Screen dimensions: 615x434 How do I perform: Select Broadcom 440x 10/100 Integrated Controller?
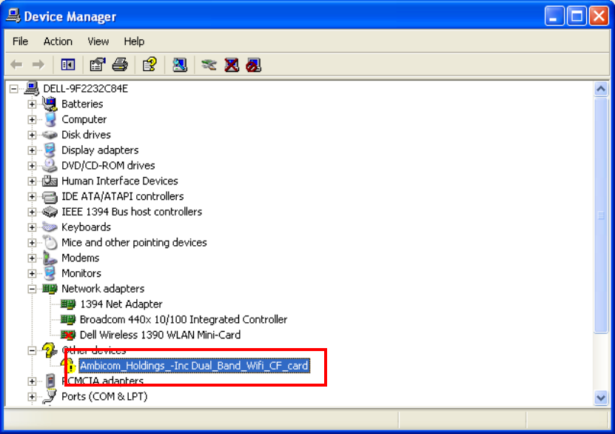[x=183, y=319]
